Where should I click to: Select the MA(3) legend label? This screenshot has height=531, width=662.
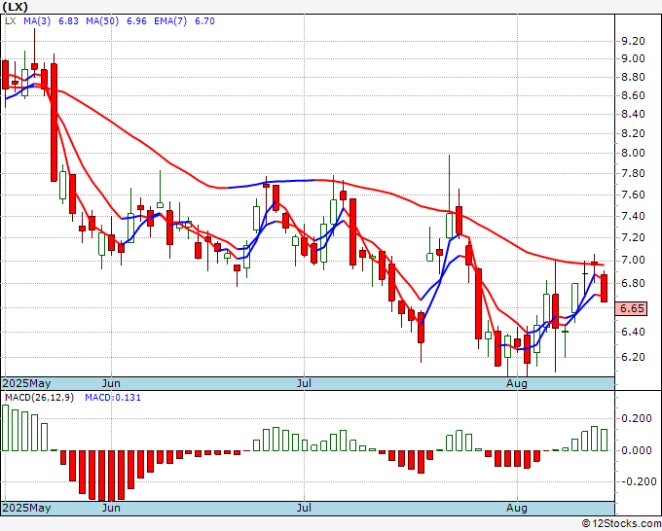(37, 21)
